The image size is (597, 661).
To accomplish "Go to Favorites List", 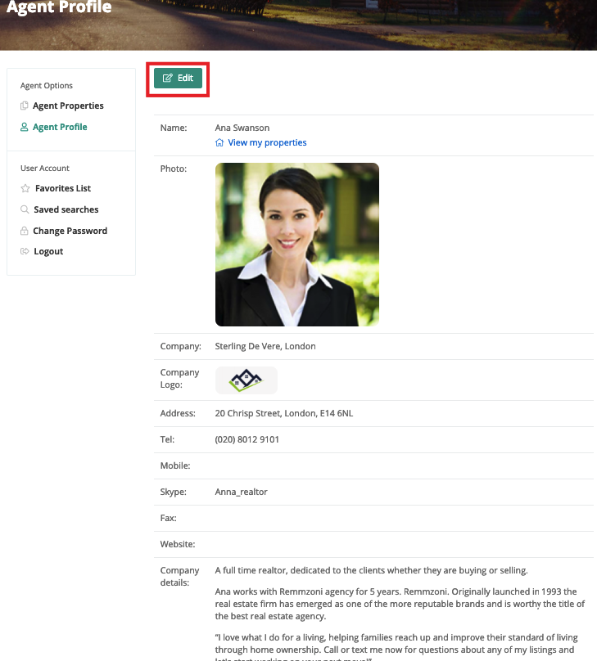I will 62,189.
